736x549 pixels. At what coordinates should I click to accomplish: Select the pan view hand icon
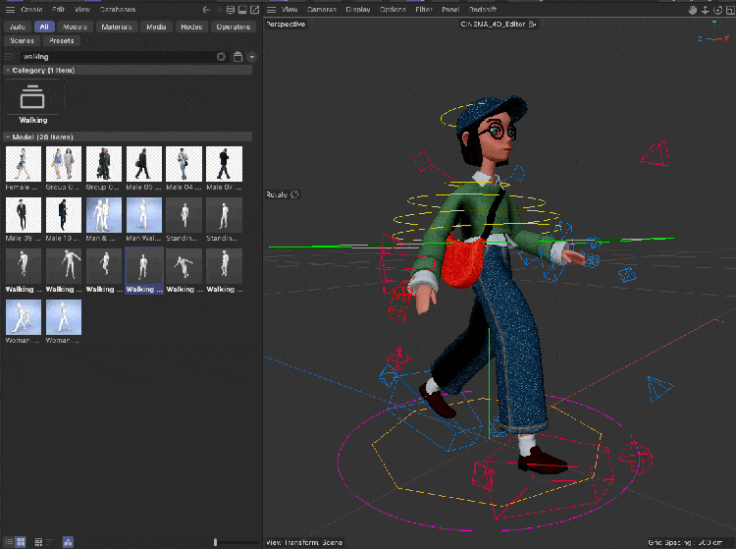(x=692, y=9)
